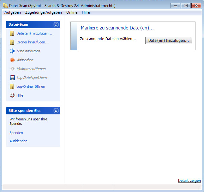Click the pause icon for Scan pausieren
The image size is (204, 192).
pyautogui.click(x=12, y=51)
